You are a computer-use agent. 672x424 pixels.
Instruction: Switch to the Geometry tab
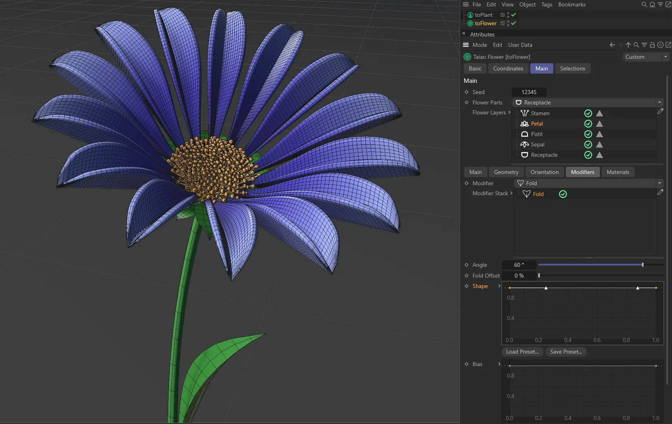pos(506,172)
